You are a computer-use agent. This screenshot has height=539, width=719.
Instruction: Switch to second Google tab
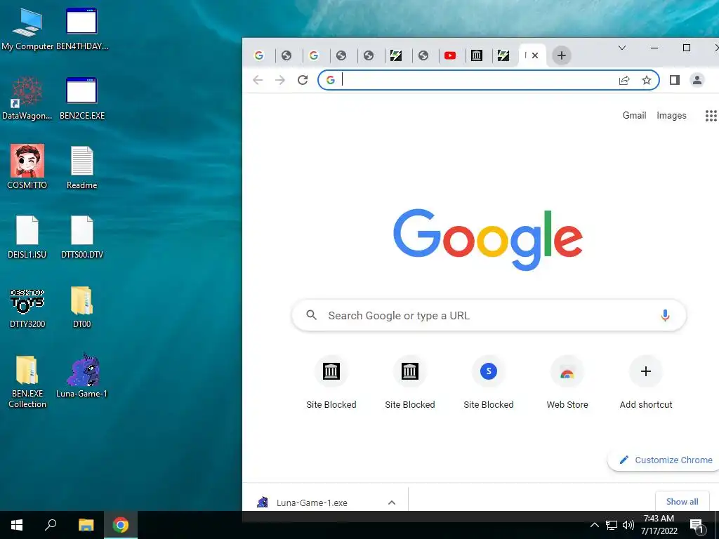point(314,55)
